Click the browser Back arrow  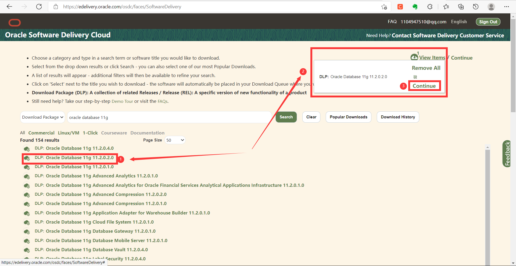click(9, 7)
